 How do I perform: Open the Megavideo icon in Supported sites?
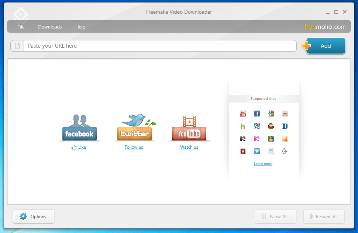click(x=285, y=114)
